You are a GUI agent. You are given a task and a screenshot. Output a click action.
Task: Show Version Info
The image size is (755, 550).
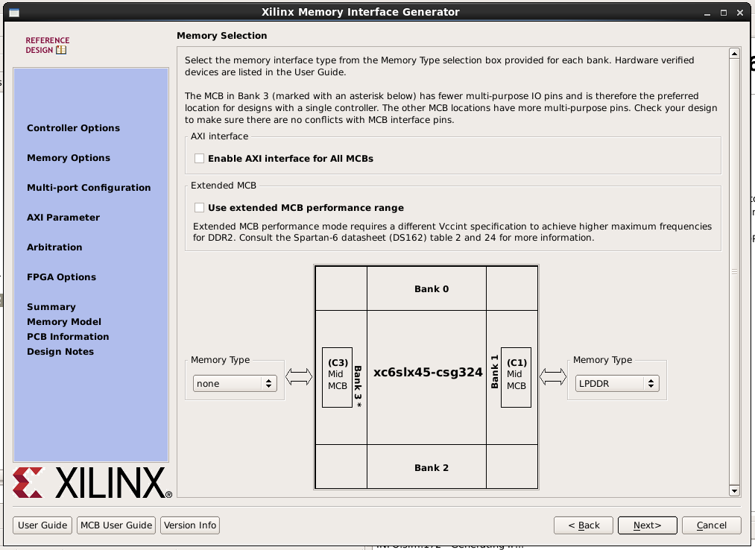(190, 525)
